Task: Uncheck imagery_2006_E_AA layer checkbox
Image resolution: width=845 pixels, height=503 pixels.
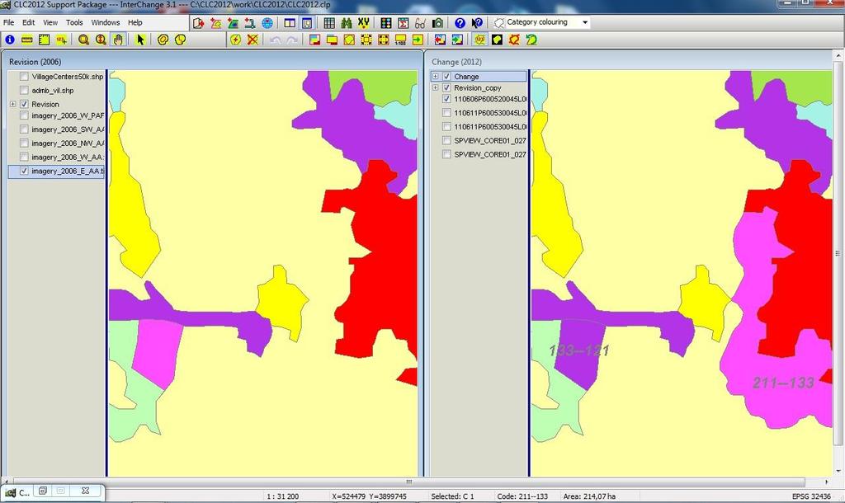Action: tap(24, 171)
